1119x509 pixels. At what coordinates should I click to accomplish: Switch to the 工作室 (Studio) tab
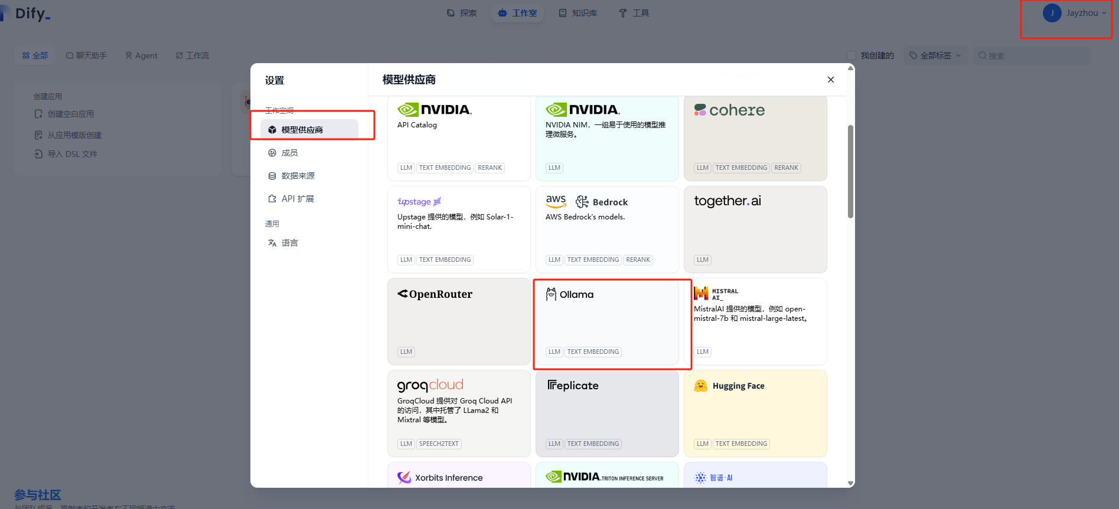tap(517, 13)
